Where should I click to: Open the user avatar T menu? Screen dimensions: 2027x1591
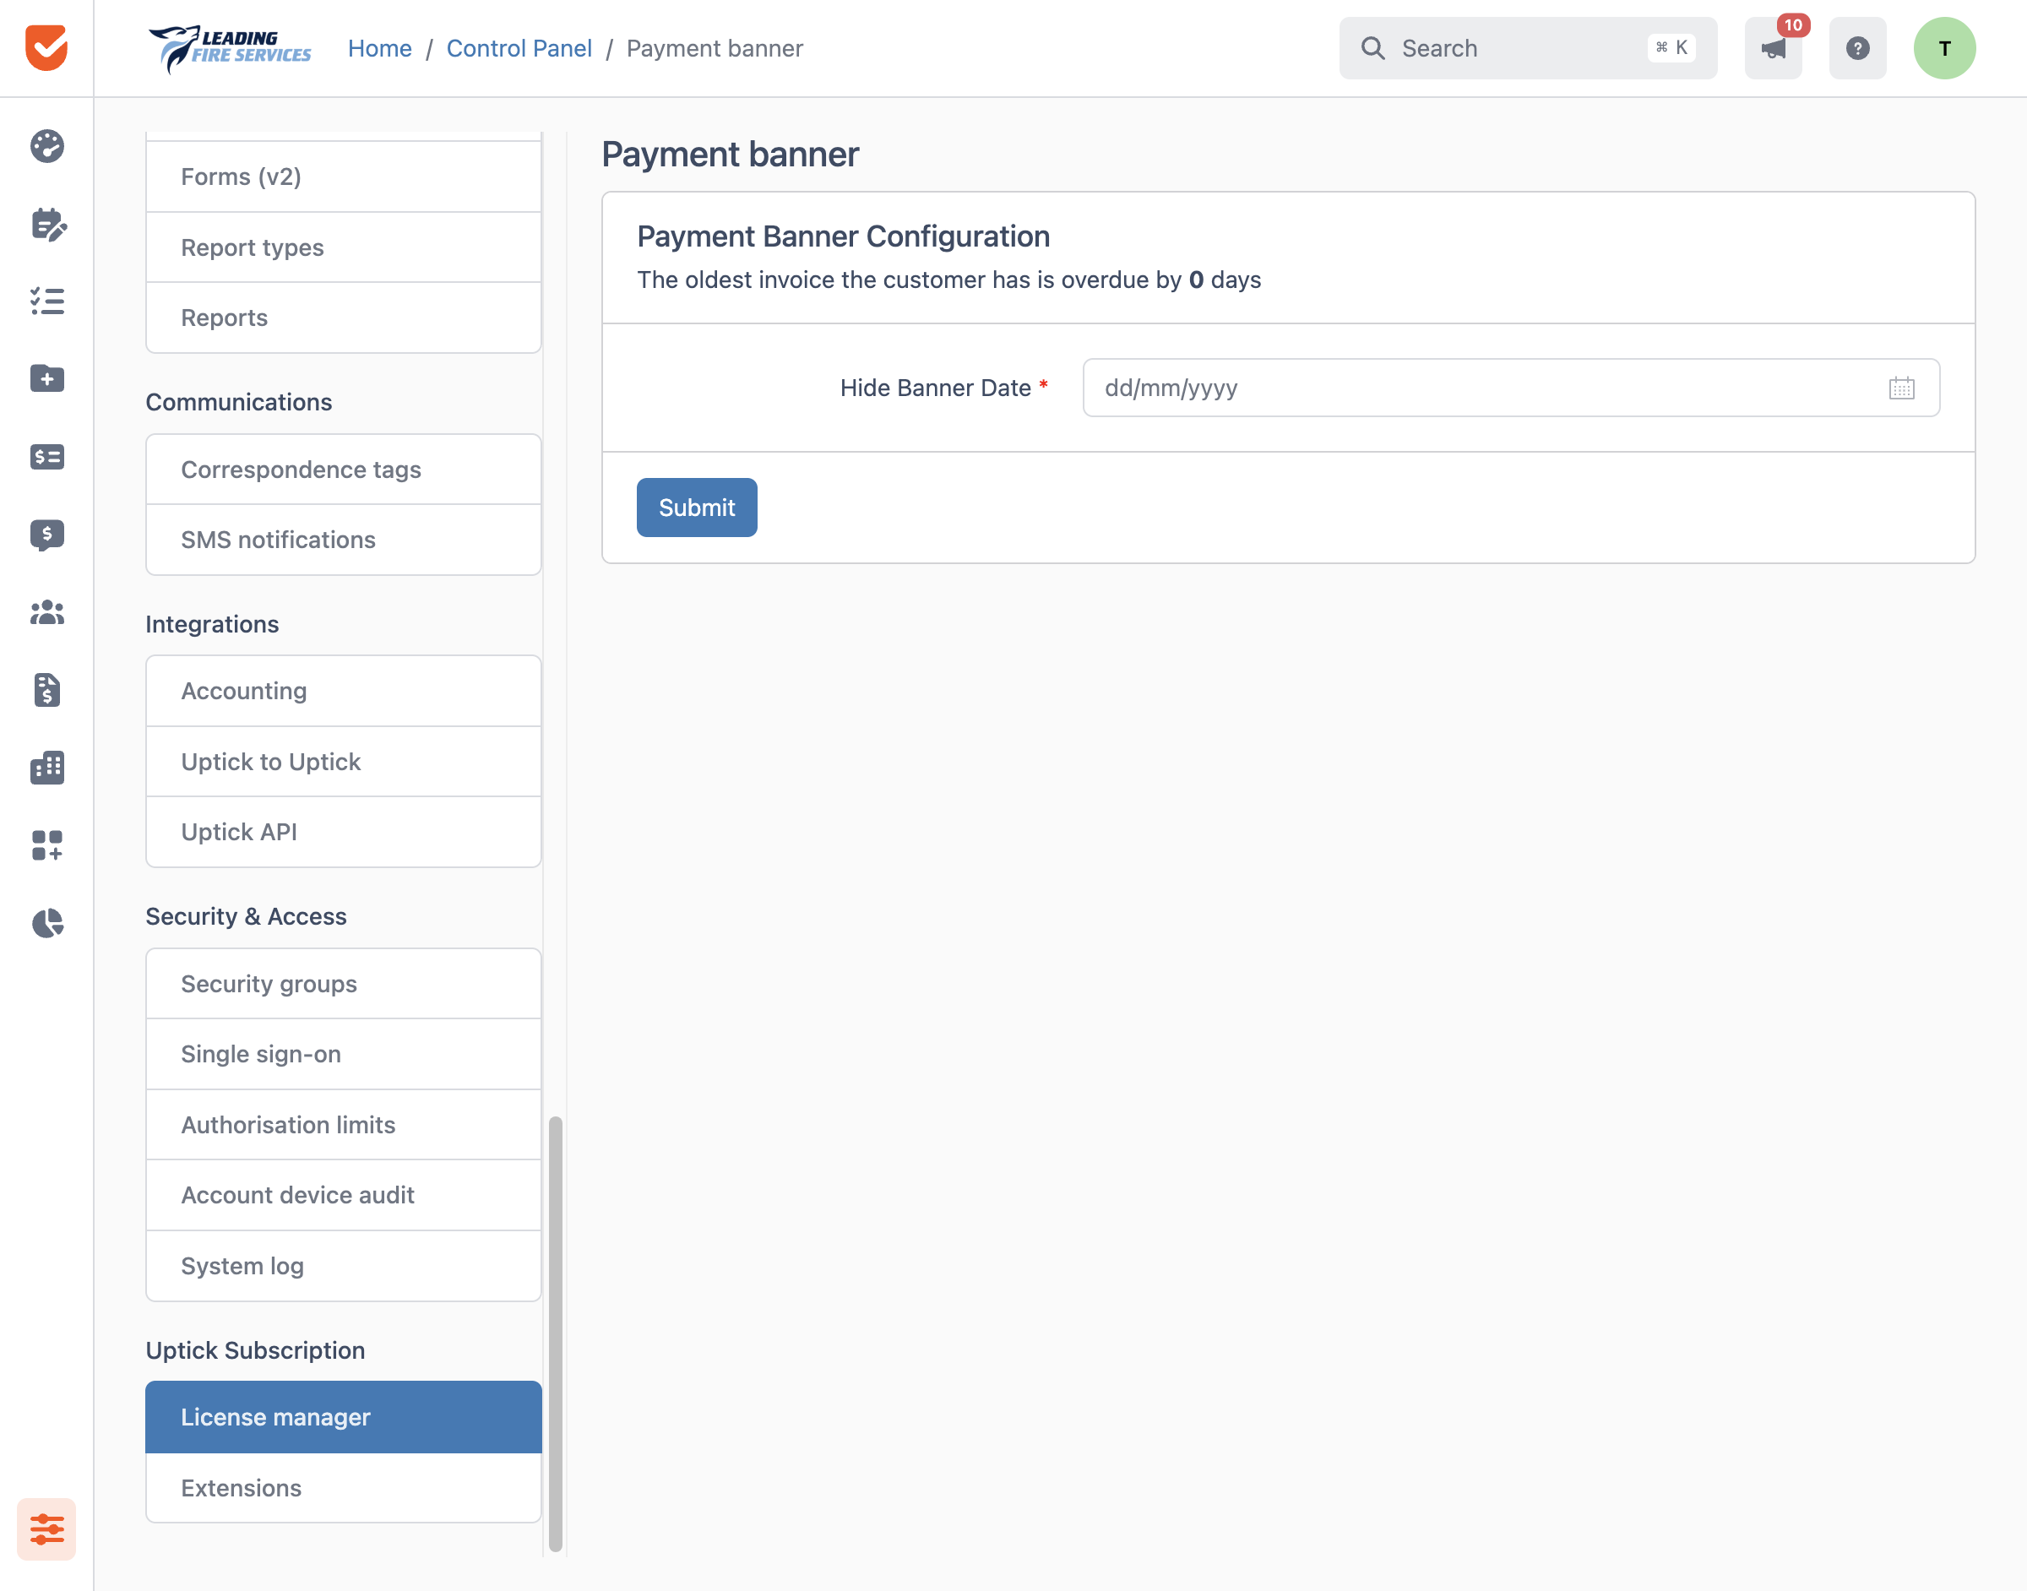click(1945, 48)
